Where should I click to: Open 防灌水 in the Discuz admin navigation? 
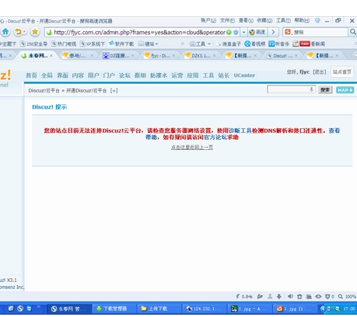click(x=159, y=75)
